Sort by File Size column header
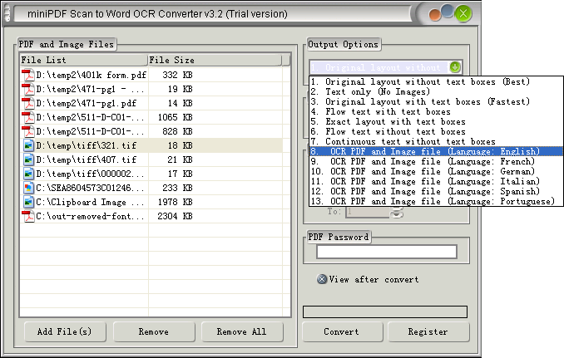The width and height of the screenshot is (564, 358). (215, 60)
